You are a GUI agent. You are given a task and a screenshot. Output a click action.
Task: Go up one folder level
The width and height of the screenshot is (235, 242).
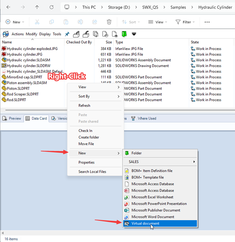coord(37,7)
